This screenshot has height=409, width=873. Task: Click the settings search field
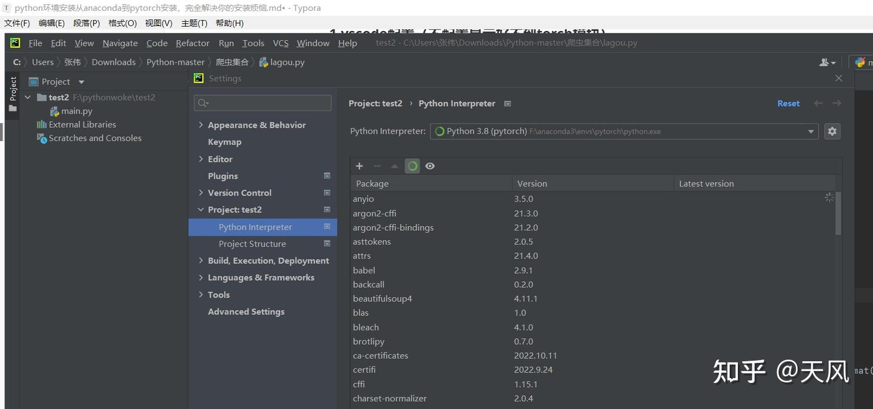[262, 102]
